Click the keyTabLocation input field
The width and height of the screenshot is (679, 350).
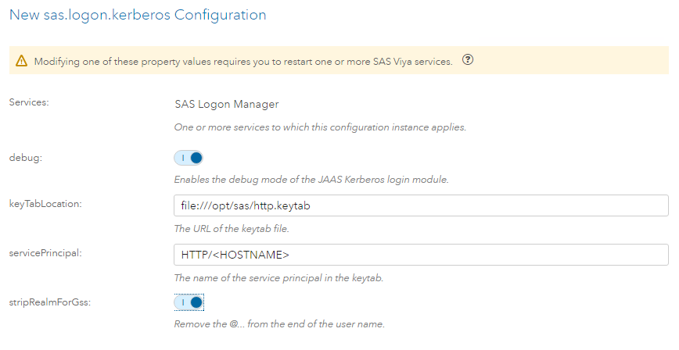pyautogui.click(x=421, y=206)
